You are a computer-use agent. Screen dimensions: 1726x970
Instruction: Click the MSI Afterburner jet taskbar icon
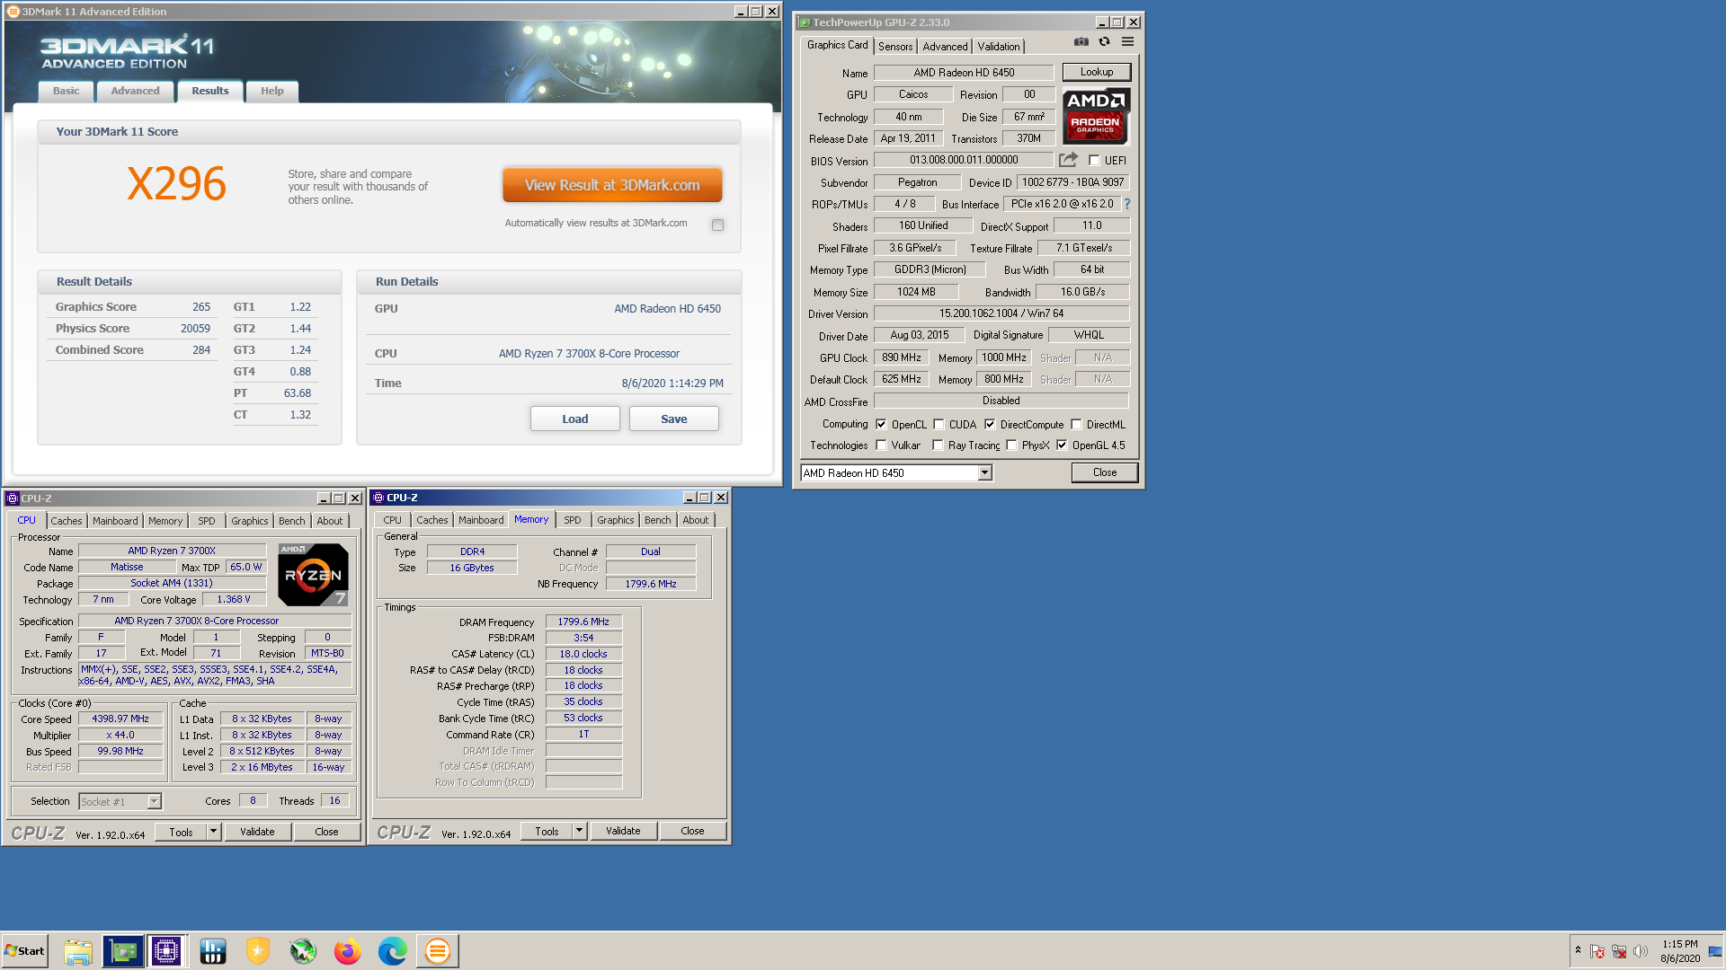coord(303,951)
